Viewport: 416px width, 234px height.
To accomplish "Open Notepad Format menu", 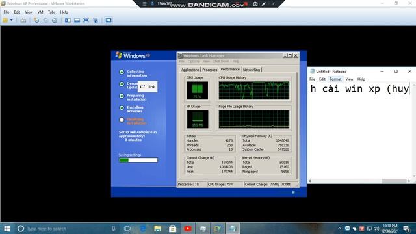I will [335, 79].
